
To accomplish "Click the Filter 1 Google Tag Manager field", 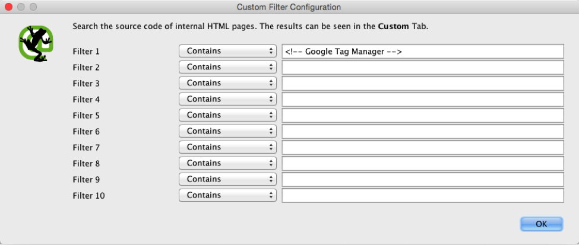I will coord(423,51).
